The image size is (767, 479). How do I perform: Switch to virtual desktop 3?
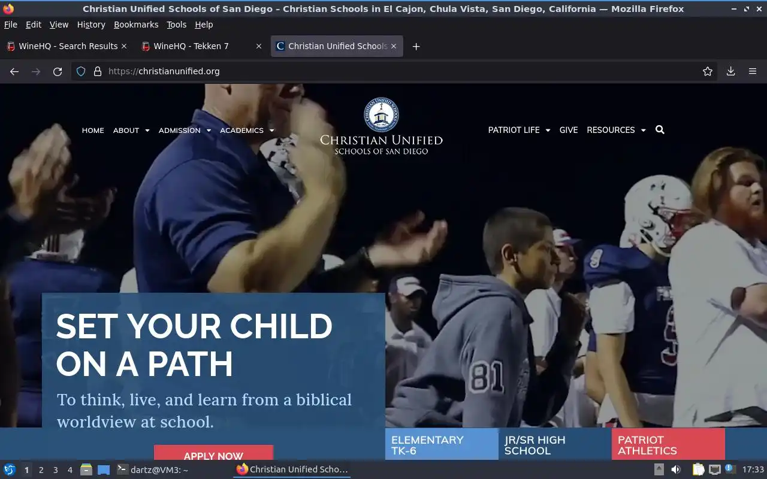[55, 470]
